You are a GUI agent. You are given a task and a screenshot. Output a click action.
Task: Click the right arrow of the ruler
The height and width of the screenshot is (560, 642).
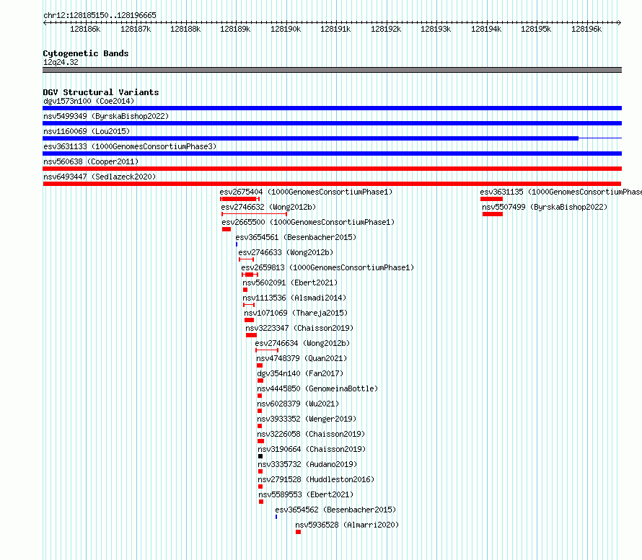click(x=620, y=22)
